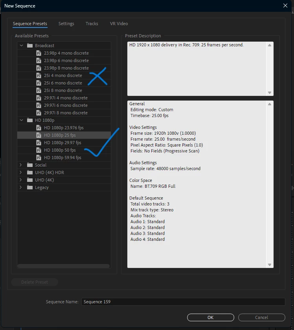294x330 pixels.
Task: Open the Tracks tab
Action: click(92, 24)
